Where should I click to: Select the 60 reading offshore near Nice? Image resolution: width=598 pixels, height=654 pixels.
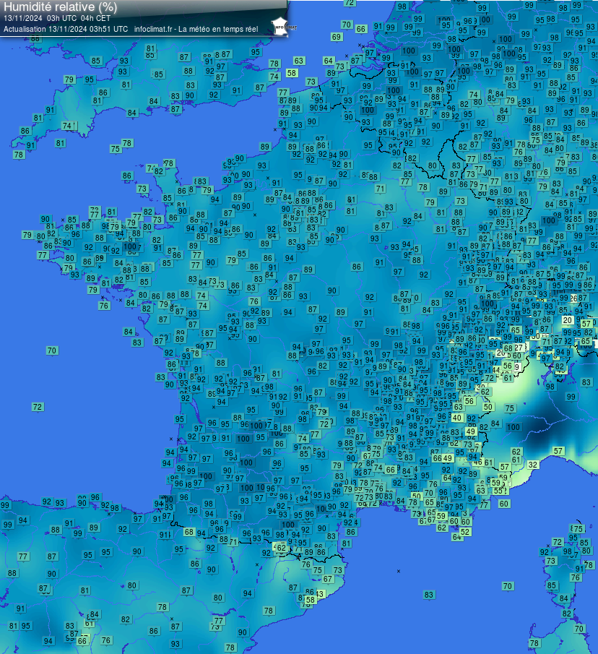504,504
